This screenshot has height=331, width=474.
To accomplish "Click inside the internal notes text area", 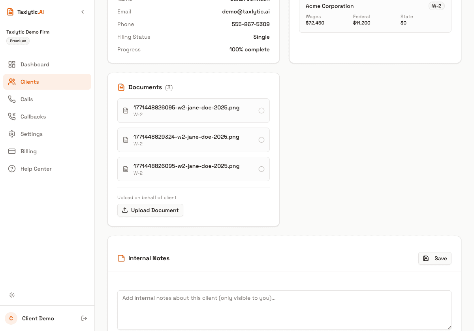I will 284,310.
